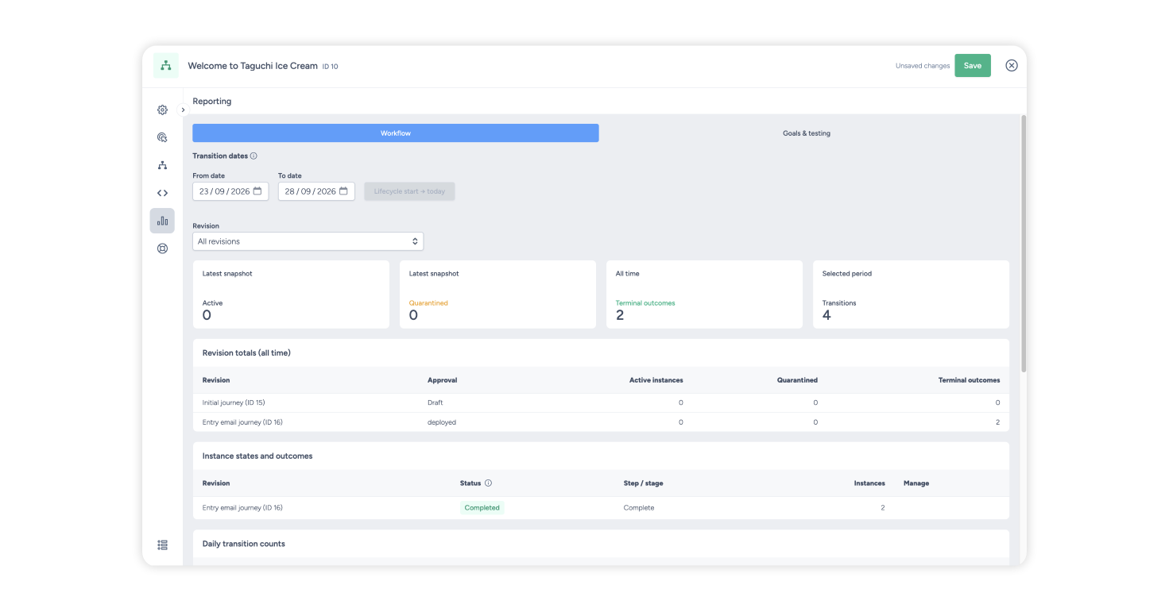Click Lifecycle start → today button
The height and width of the screenshot is (612, 1169).
pos(410,191)
